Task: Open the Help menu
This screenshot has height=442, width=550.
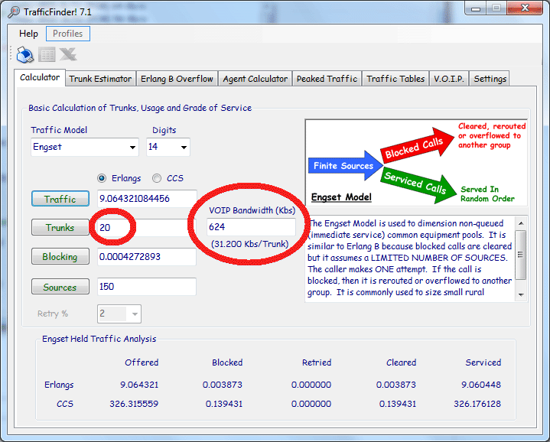Action: coord(28,34)
